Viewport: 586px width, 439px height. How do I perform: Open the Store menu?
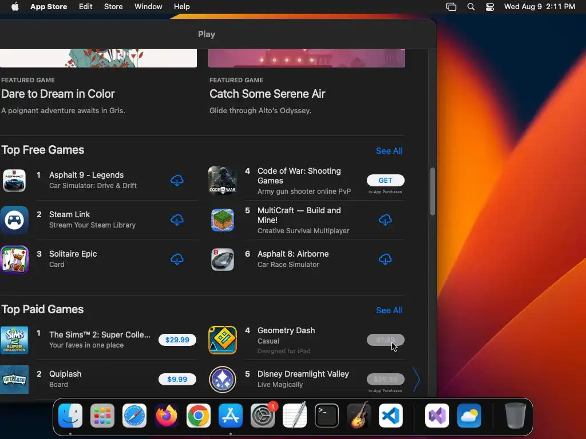pyautogui.click(x=113, y=7)
